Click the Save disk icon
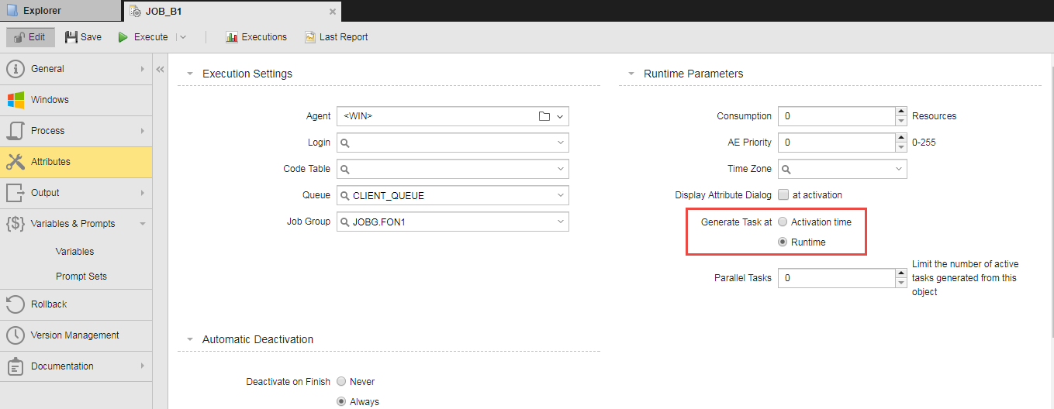Image resolution: width=1054 pixels, height=409 pixels. (71, 37)
